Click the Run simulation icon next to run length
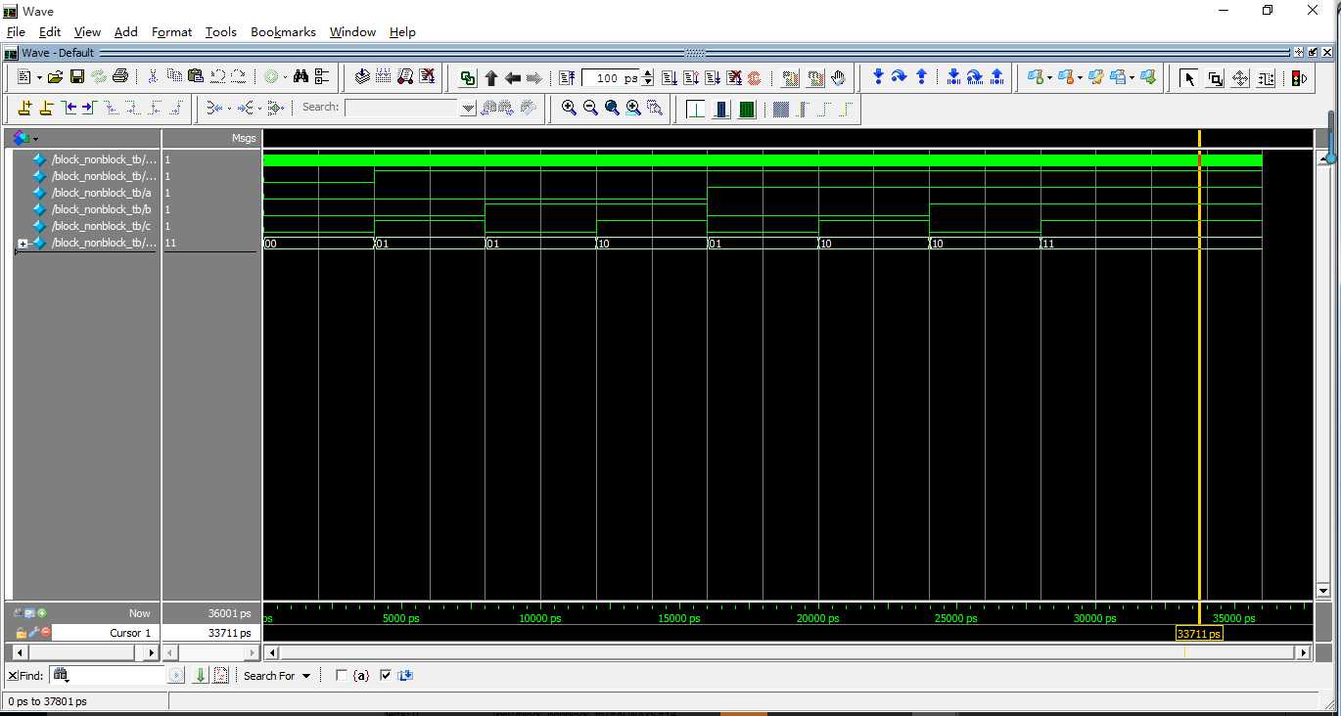The image size is (1341, 716). coord(670,77)
